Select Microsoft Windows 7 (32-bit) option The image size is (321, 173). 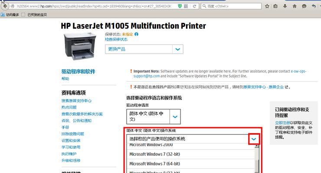tap(190, 154)
